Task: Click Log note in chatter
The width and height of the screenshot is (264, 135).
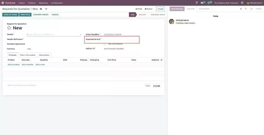Action: [191, 9]
